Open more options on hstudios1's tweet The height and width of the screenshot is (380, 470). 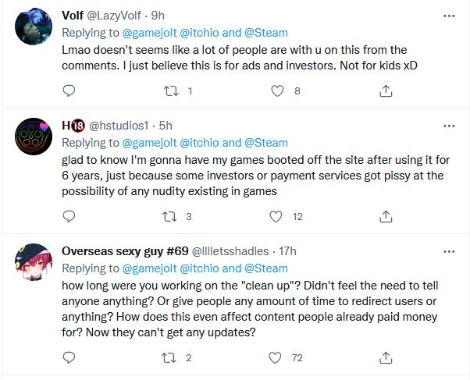(x=449, y=126)
